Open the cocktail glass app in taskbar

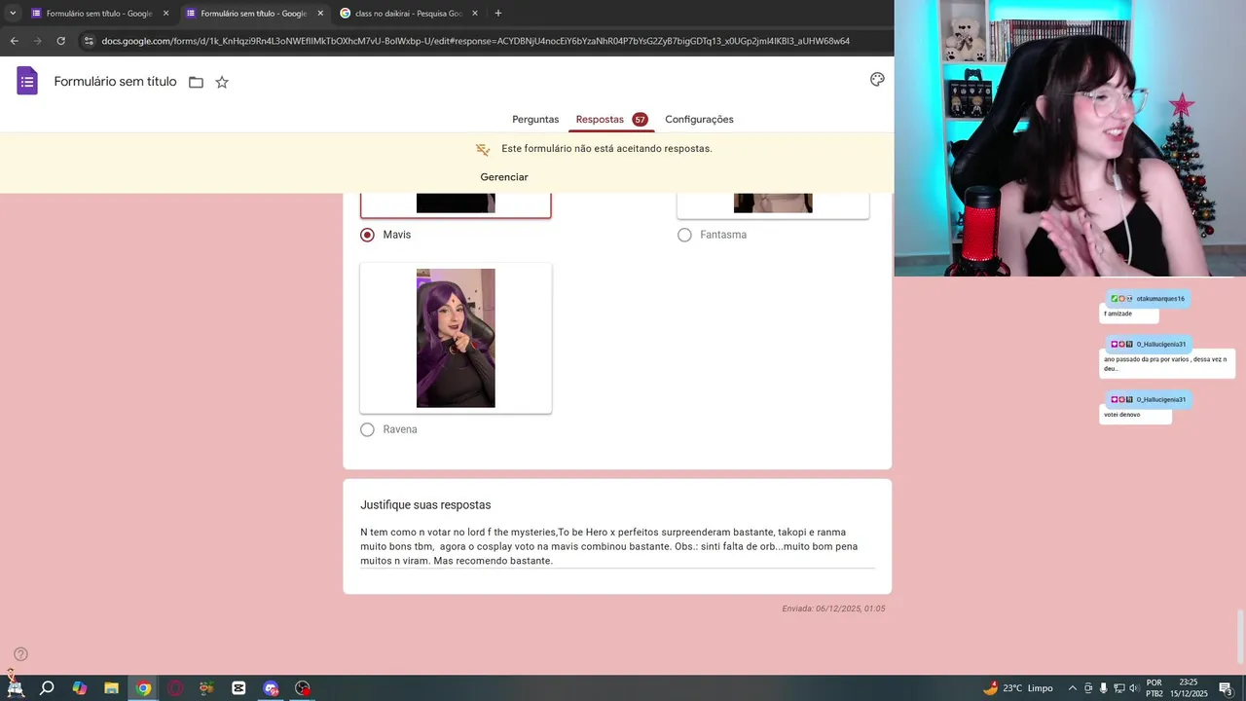tap(206, 688)
